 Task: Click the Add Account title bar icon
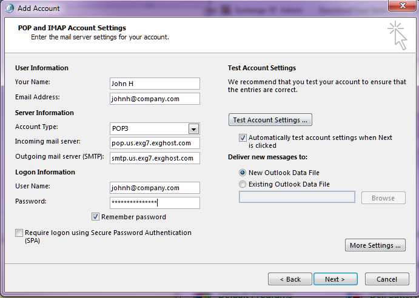coord(9,8)
